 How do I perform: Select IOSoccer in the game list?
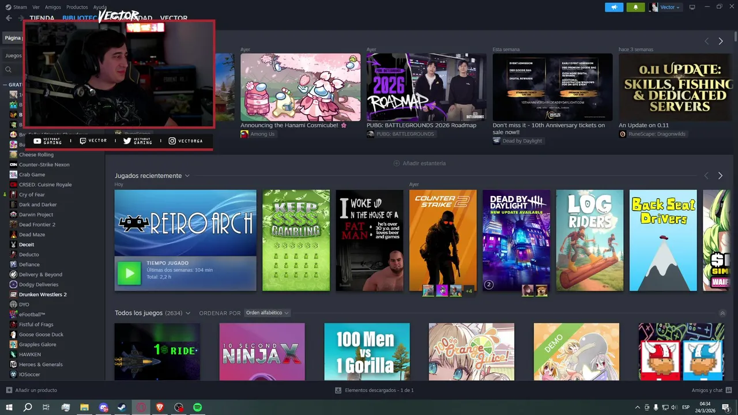click(31, 374)
